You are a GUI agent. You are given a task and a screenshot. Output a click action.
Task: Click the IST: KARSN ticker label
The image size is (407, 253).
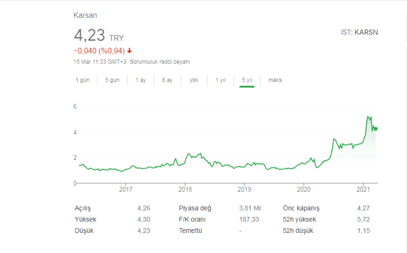(360, 32)
